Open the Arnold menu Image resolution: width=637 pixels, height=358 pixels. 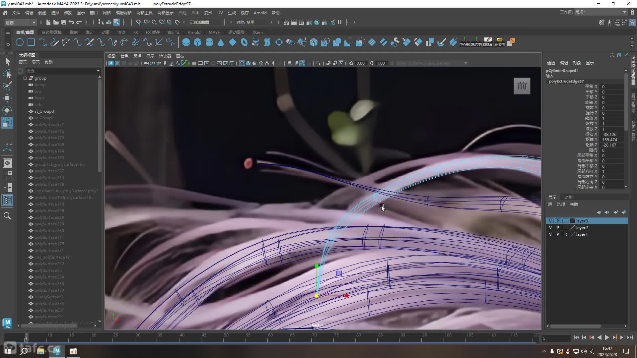coord(260,13)
